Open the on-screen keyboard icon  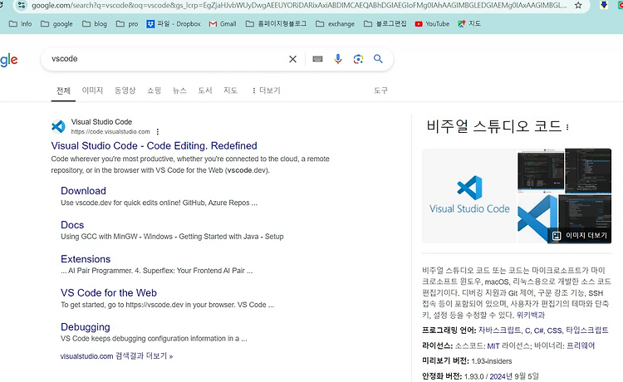(317, 59)
